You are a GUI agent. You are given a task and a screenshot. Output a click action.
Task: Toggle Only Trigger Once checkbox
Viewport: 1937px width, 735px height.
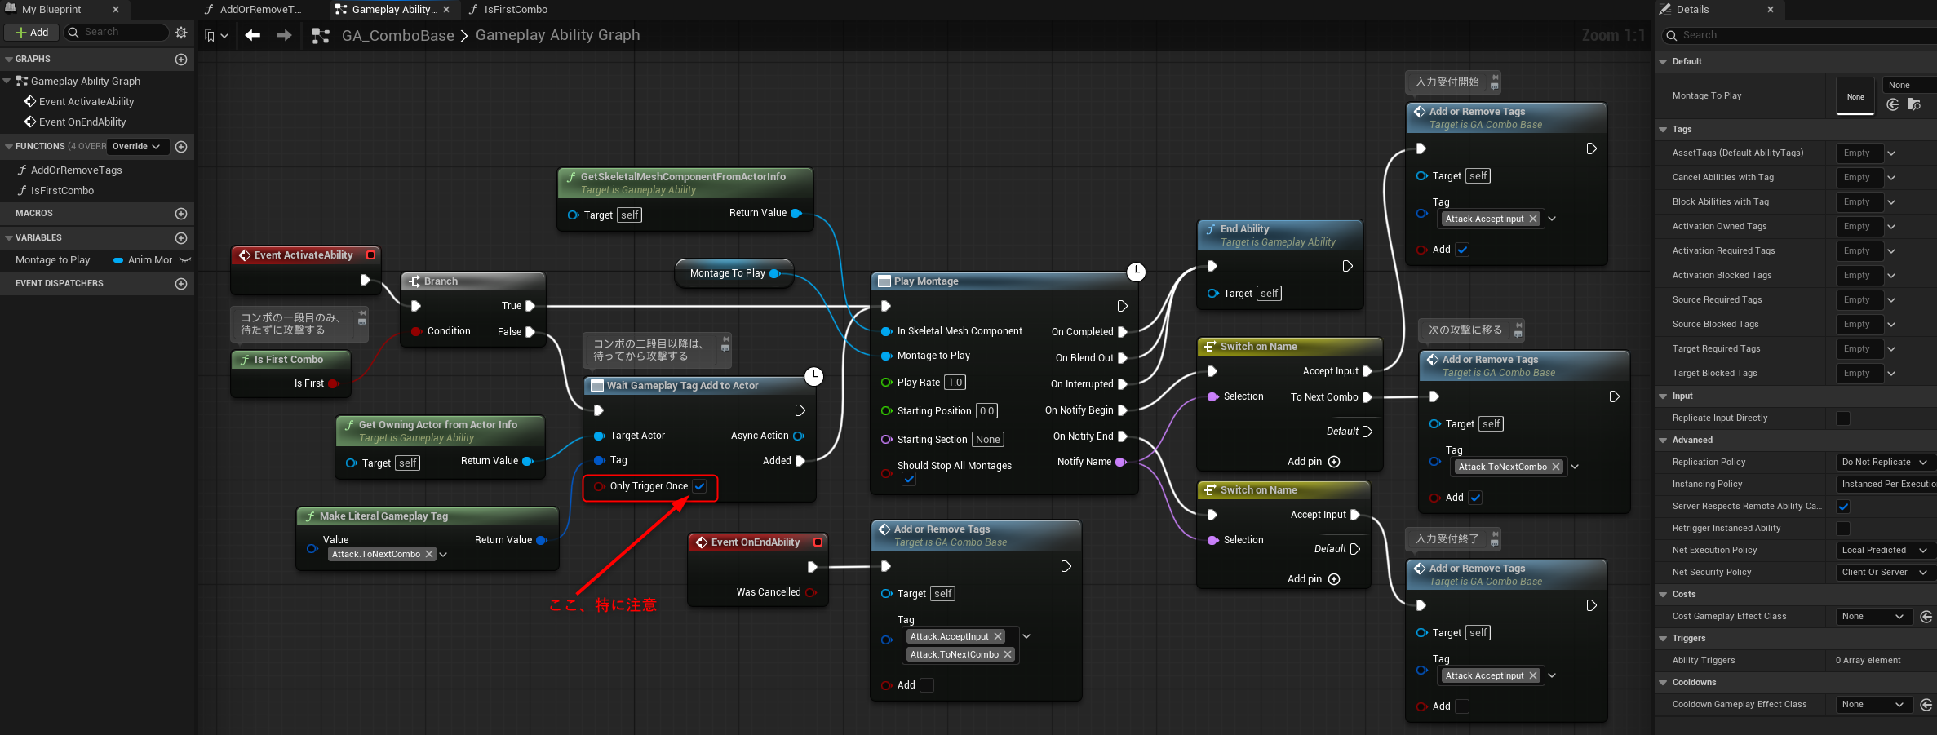(x=699, y=486)
